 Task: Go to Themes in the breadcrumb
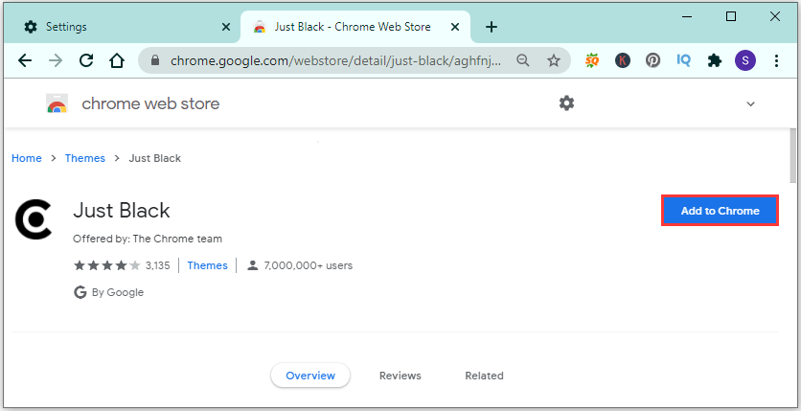85,158
